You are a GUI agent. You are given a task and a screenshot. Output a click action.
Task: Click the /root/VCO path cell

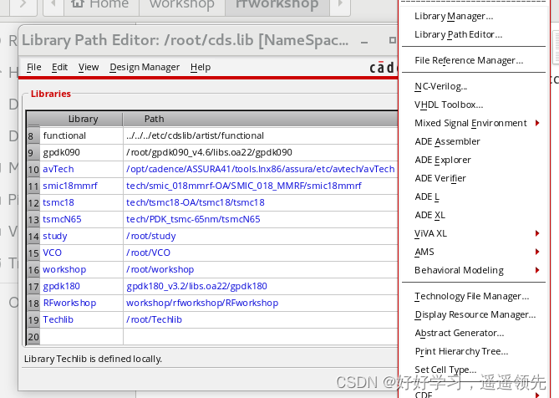(x=260, y=253)
